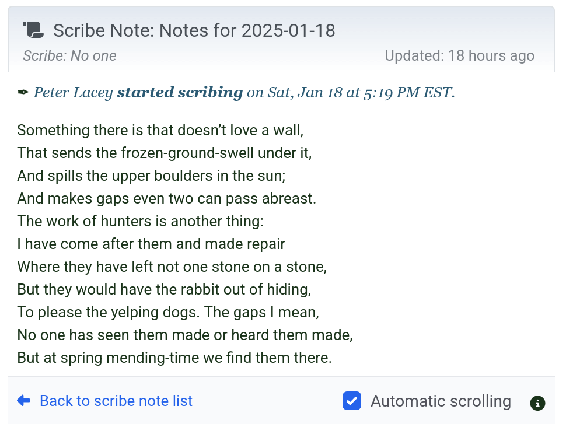
Task: Click the 'Scribe Note: Notes for 2025-01-18' title
Action: click(194, 30)
